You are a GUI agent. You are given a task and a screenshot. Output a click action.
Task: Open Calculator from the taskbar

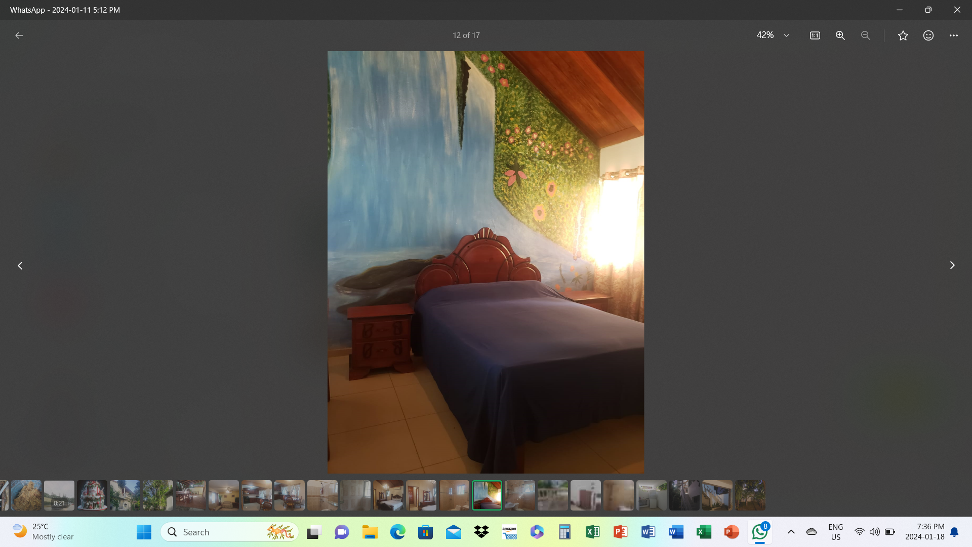565,532
